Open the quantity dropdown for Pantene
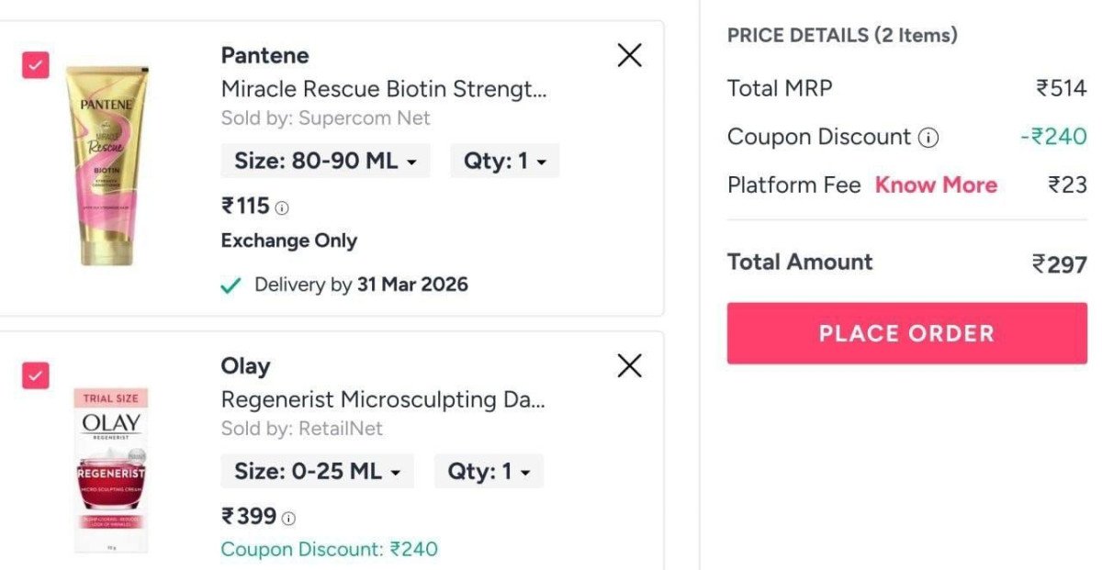1102x570 pixels. tap(503, 160)
